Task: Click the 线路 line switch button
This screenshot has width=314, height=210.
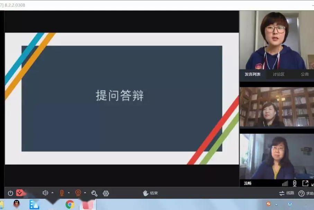Action: pyautogui.click(x=287, y=193)
